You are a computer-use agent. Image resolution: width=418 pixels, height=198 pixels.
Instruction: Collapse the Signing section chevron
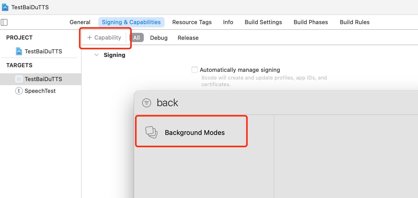(x=97, y=55)
